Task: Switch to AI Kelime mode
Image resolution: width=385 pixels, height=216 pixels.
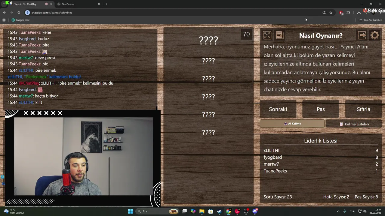Action: [x=292, y=124]
